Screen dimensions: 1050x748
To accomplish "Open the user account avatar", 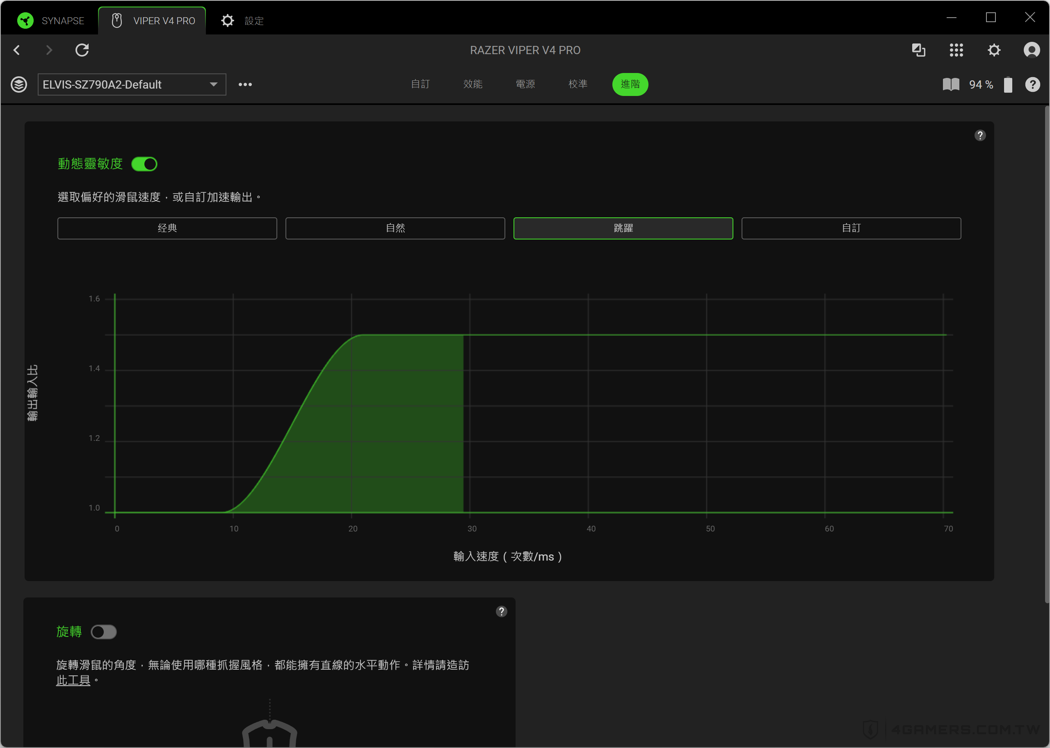I will pos(1032,50).
